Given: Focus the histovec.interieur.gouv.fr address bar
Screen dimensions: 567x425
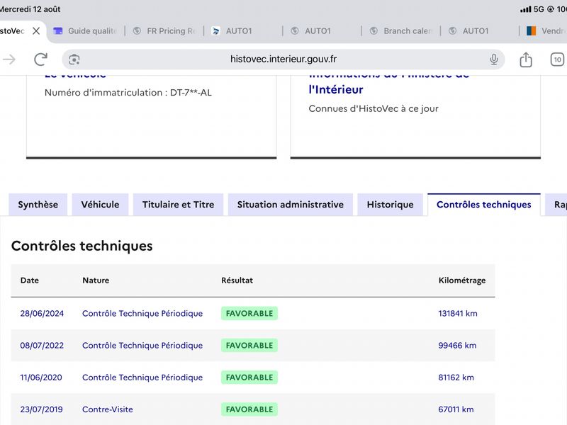Looking at the screenshot, I should tap(283, 59).
